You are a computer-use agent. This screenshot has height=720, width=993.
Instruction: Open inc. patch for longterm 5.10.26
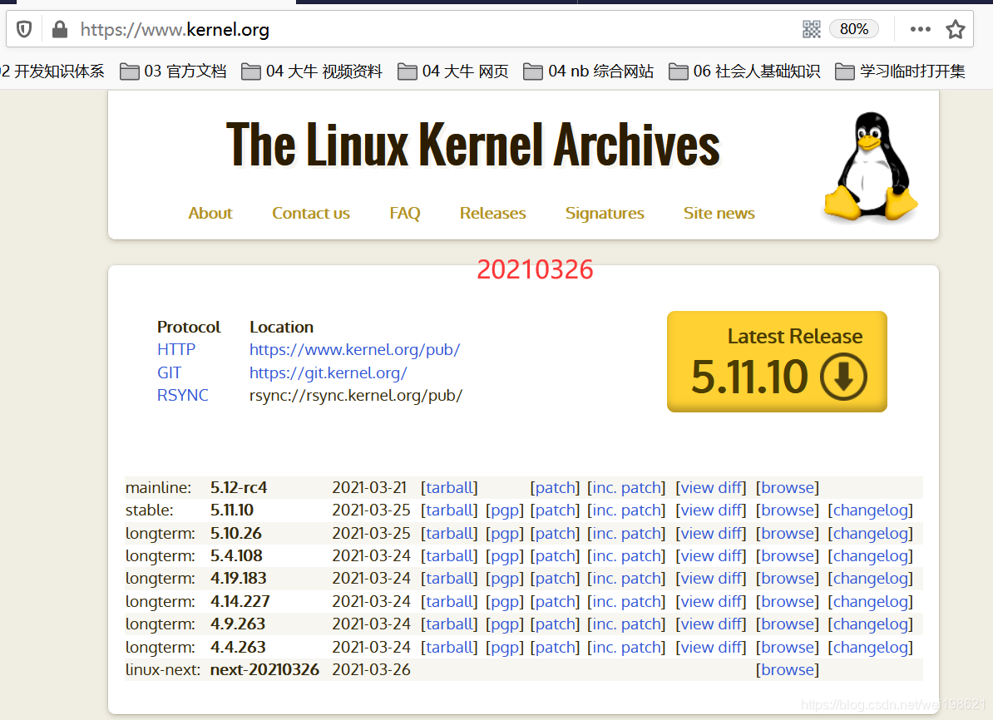pos(626,533)
